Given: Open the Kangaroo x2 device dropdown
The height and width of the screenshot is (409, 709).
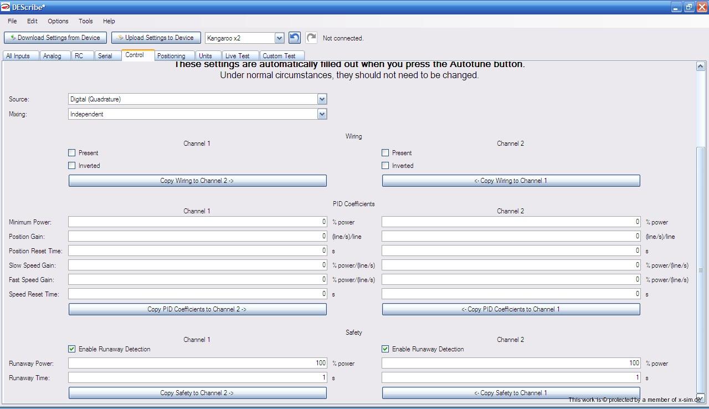Looking at the screenshot, I should pos(279,38).
